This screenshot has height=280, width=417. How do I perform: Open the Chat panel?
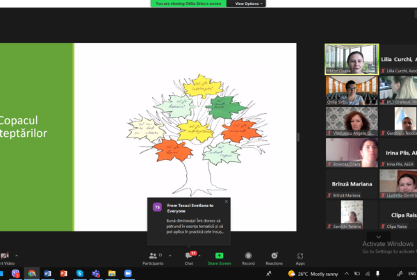tap(188, 258)
